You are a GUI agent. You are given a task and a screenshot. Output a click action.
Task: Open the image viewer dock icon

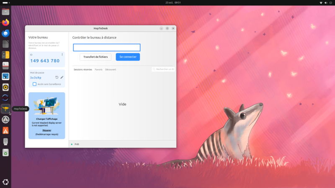(x=5, y=76)
